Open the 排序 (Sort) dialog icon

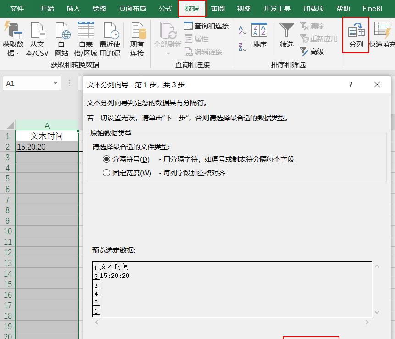259,30
